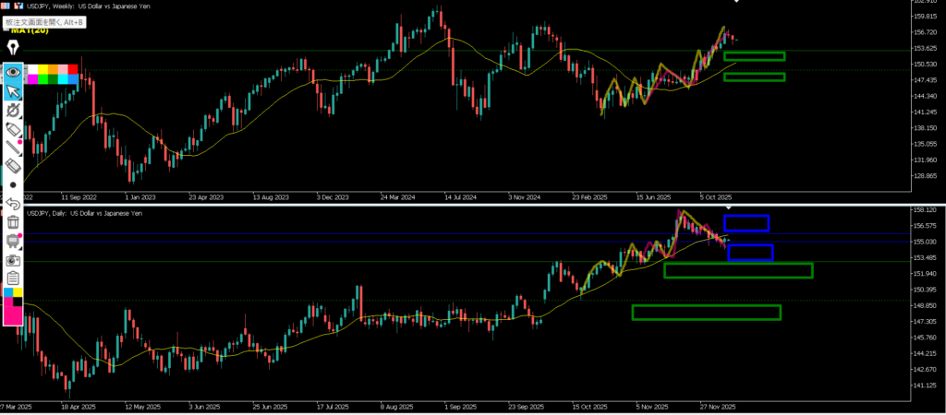
Task: Click the trash can icon to clear annotations
Action: 13,222
